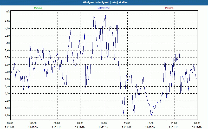Viewport: 208px width, 130px height.
Task: Click the 3,20 y-axis value
Action: pyautogui.click(x=8, y=57)
